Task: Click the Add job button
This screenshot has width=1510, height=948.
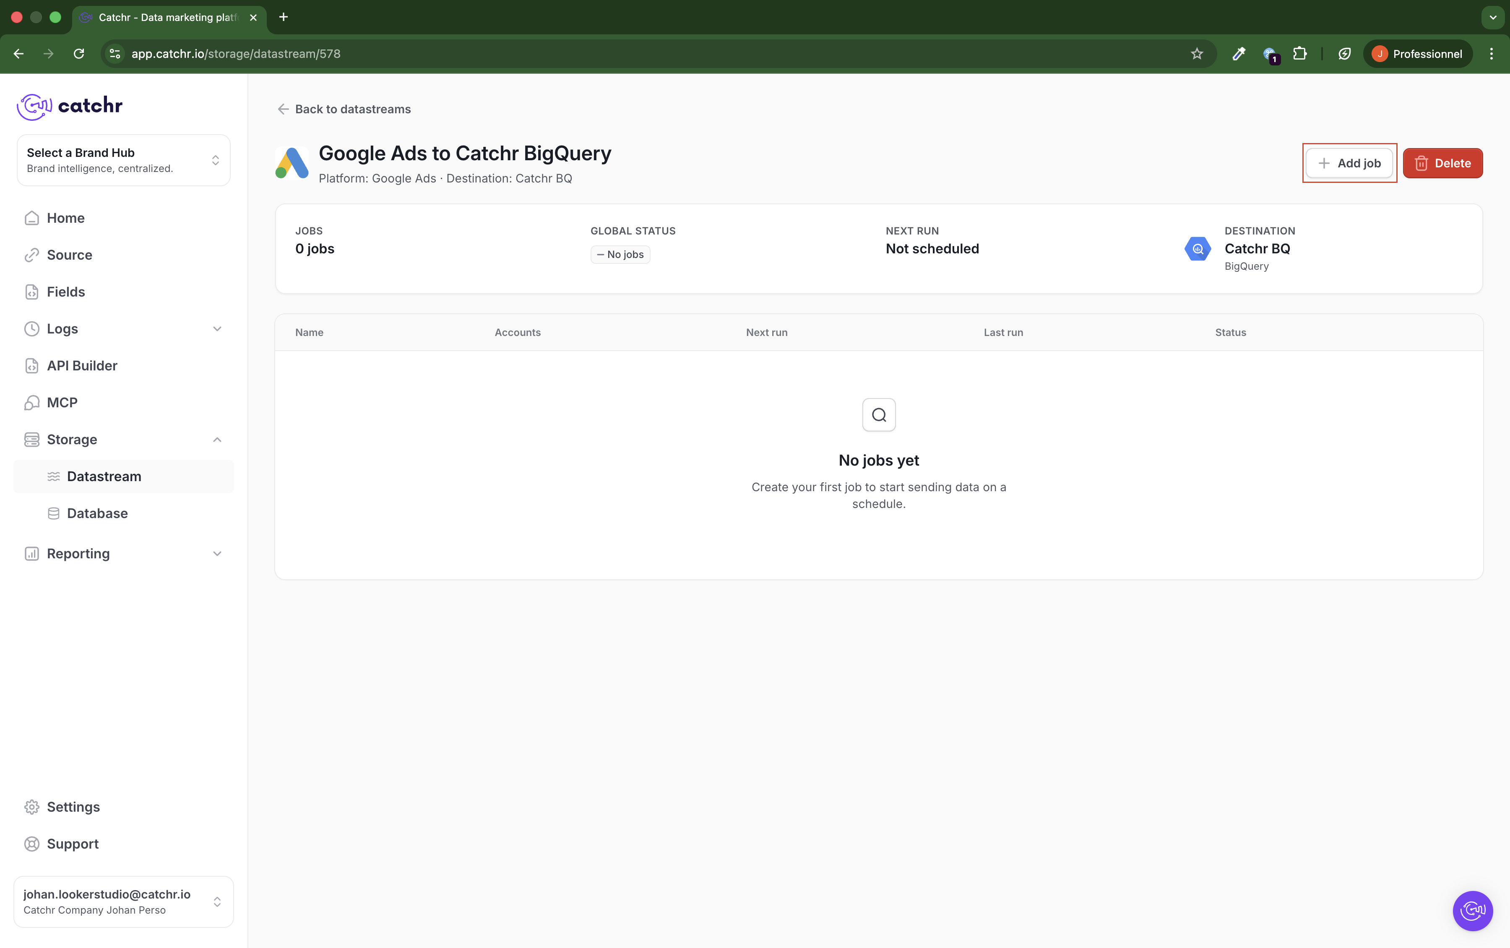Action: (1349, 163)
